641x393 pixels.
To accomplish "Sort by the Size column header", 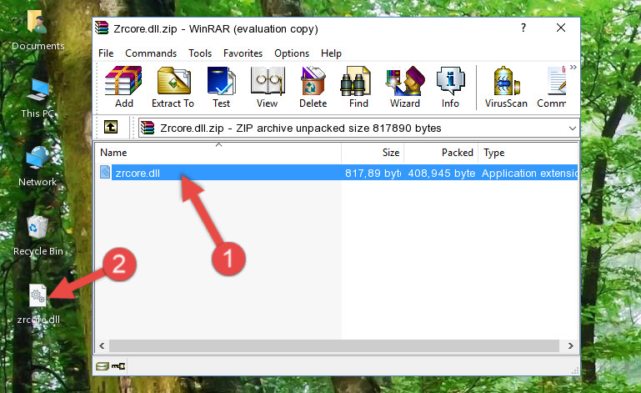I will [373, 153].
